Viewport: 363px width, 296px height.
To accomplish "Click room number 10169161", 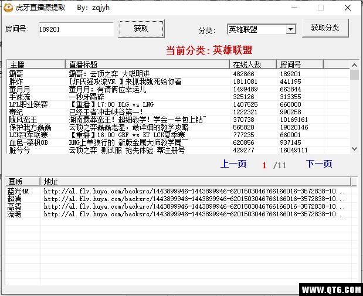I will click(x=294, y=120).
